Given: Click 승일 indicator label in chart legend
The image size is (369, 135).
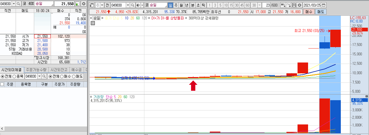Looking at the screenshot, I should pos(96,18).
